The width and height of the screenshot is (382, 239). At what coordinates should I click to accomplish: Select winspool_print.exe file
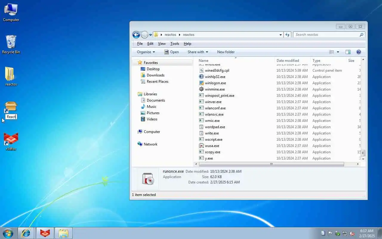220,96
